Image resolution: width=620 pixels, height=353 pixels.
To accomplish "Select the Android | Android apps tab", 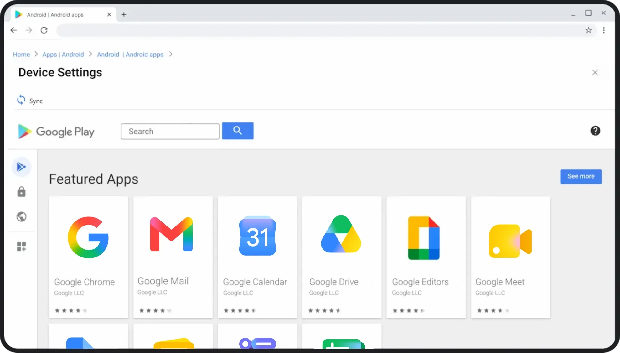I will 64,14.
